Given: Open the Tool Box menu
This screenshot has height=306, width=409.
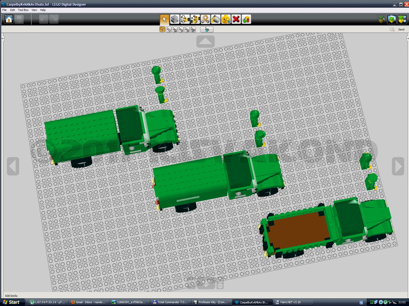Looking at the screenshot, I should (23, 10).
